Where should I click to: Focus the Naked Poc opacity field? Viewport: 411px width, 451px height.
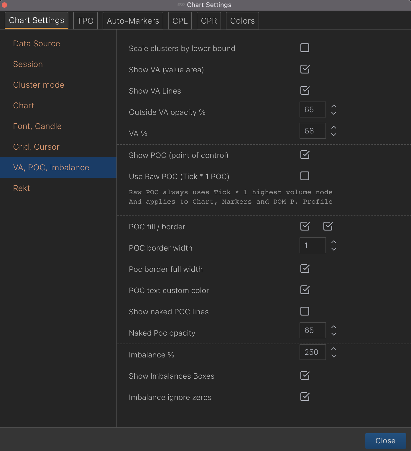pos(313,330)
